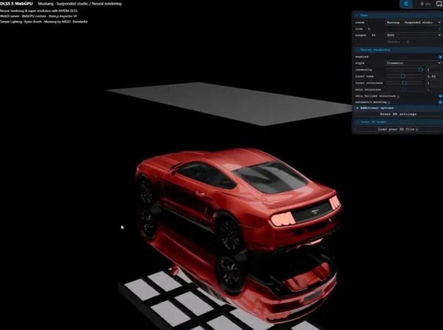Toggle skin follows structure checkbox
The height and width of the screenshot is (330, 443).
coord(440,96)
